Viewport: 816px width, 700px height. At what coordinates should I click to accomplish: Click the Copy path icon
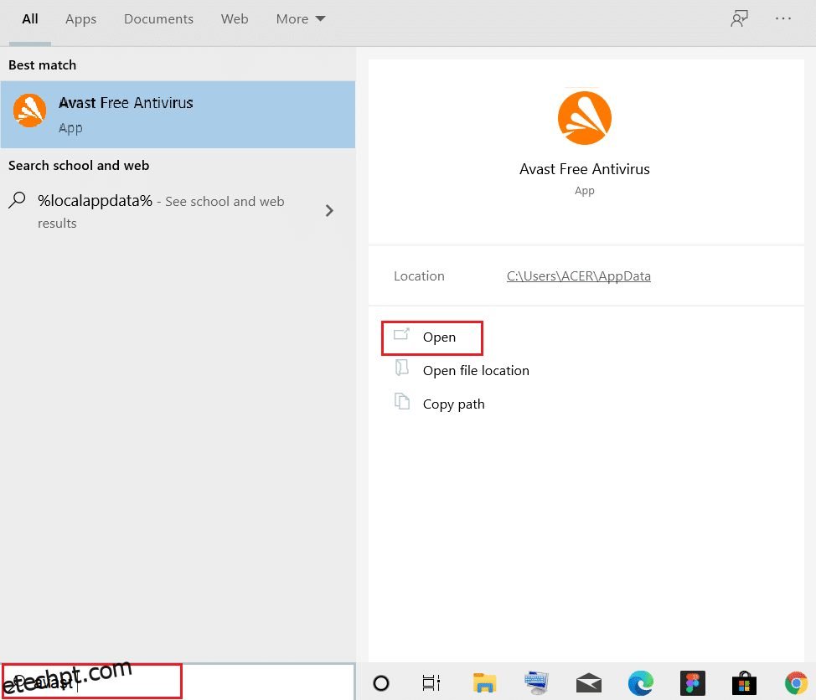(x=402, y=401)
